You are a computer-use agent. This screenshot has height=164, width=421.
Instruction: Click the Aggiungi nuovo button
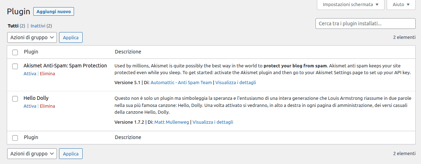click(x=54, y=11)
